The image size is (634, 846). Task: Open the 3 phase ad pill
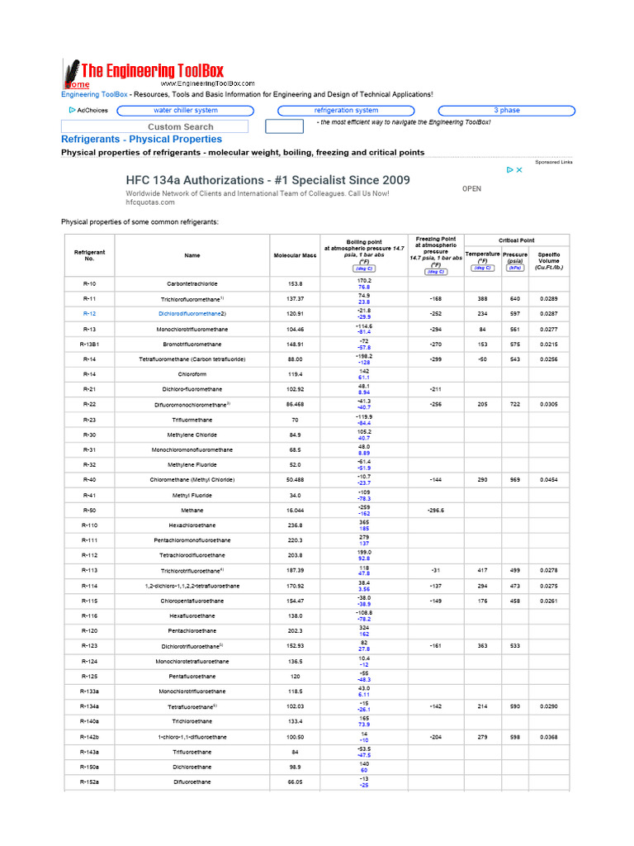pos(506,111)
